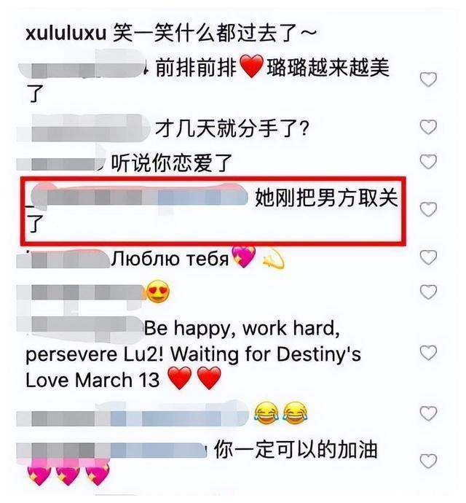Open blurred username before 才几天就分手了

point(83,128)
